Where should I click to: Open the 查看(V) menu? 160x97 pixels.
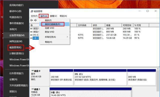tap(53, 16)
